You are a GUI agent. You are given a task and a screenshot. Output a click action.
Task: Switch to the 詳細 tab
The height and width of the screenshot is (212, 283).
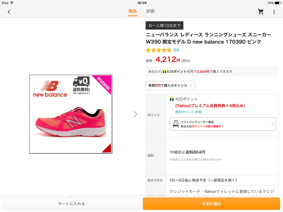point(150,11)
